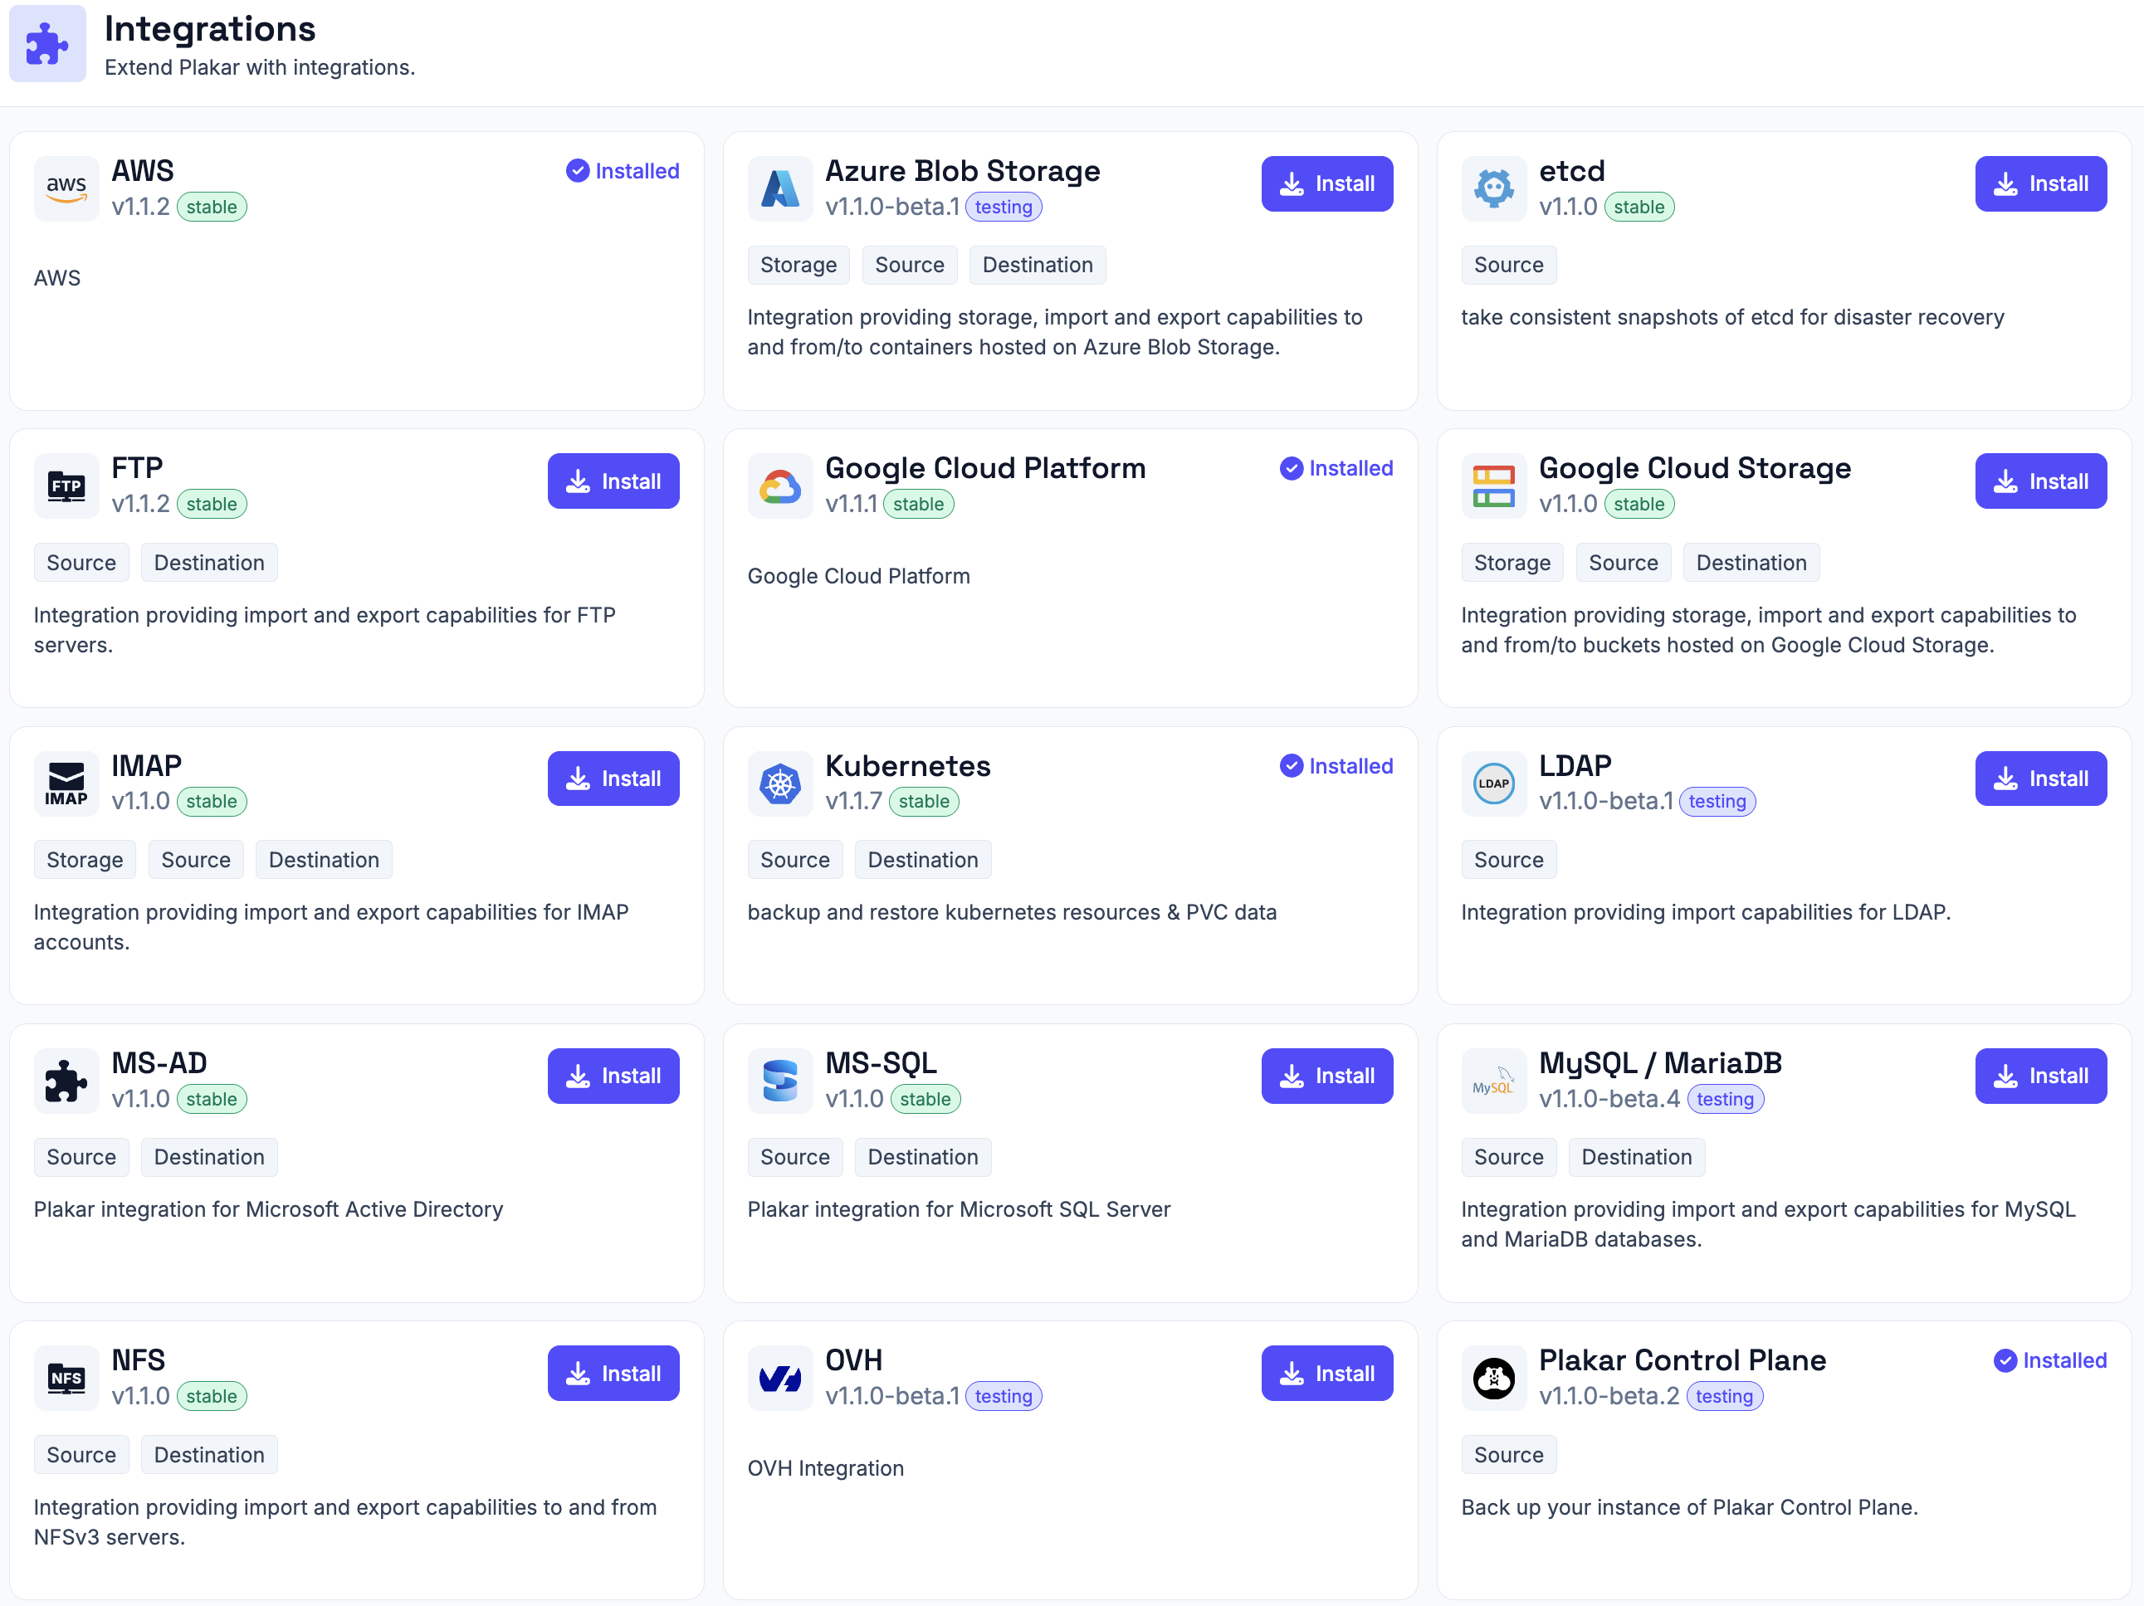Click the LDAP logo icon

(x=1493, y=783)
